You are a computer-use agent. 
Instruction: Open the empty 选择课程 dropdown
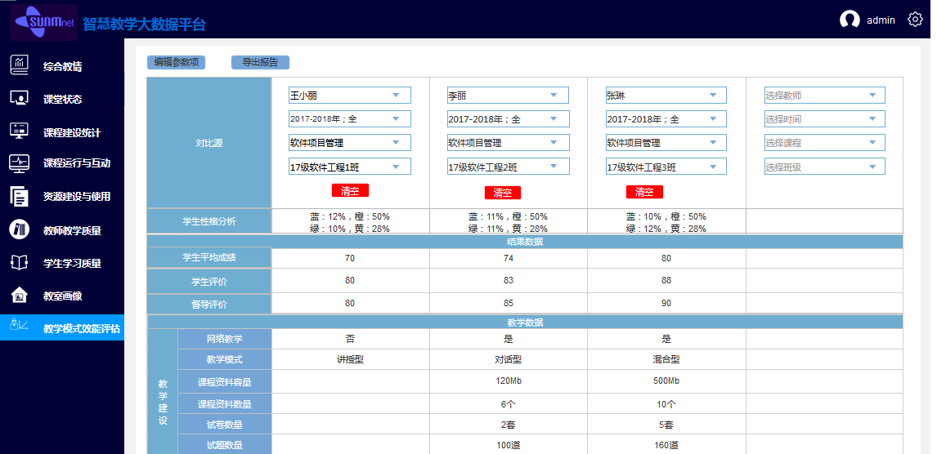pos(824,143)
